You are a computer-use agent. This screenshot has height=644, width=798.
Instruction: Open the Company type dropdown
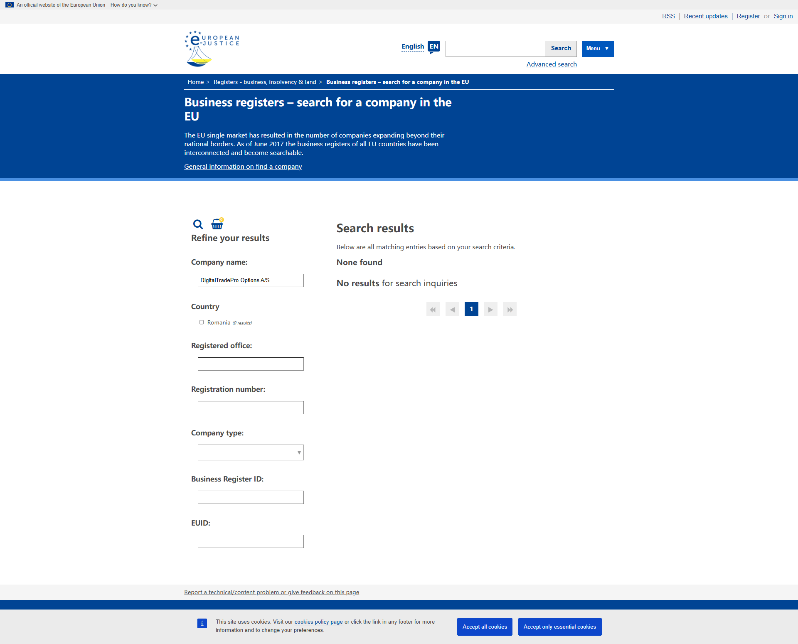[251, 452]
